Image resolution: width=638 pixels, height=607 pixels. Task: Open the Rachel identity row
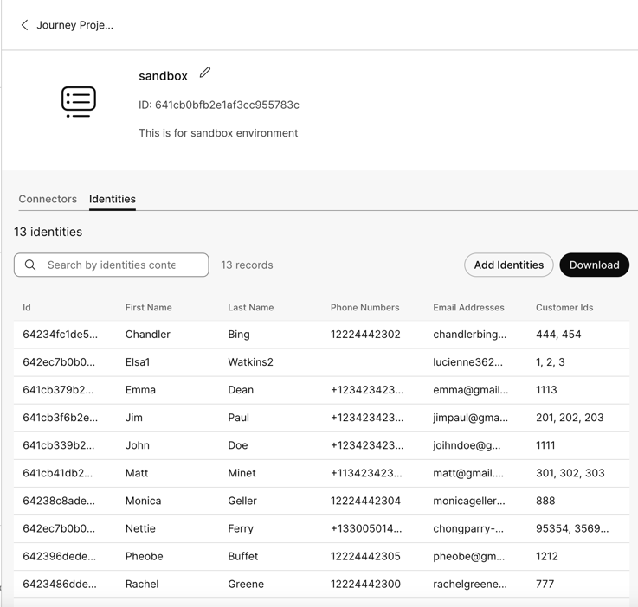321,585
